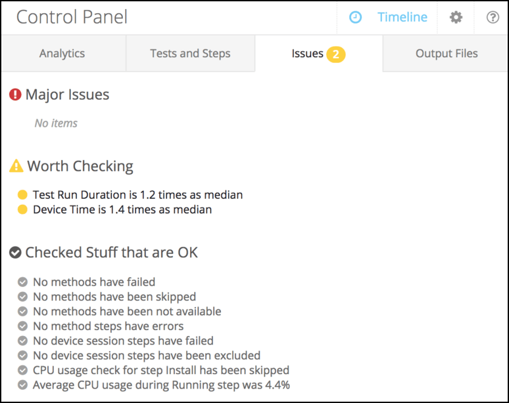Select Test Run Duration is 1.2 times issue
The height and width of the screenshot is (403, 509).
[x=137, y=195]
